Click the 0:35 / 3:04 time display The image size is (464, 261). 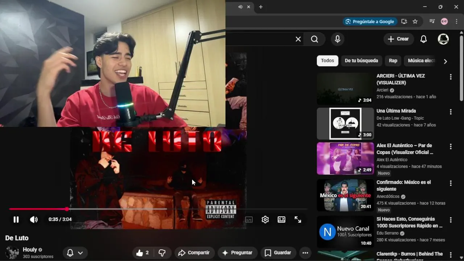(60, 219)
